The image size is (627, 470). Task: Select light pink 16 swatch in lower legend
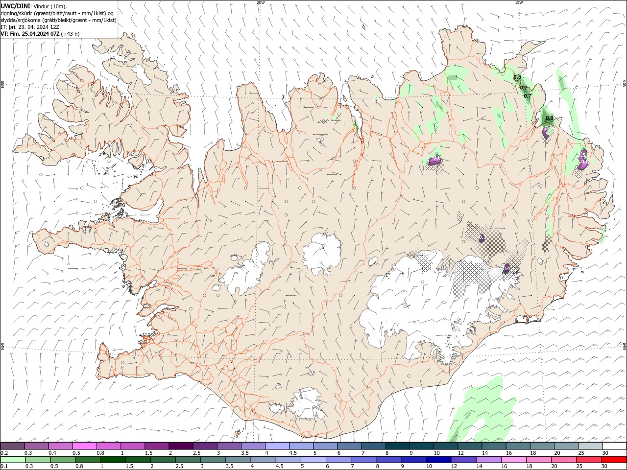(513, 460)
